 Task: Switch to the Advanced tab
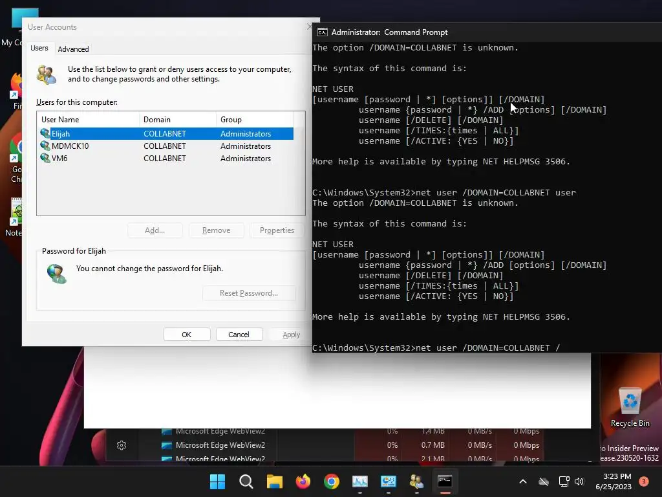(74, 49)
